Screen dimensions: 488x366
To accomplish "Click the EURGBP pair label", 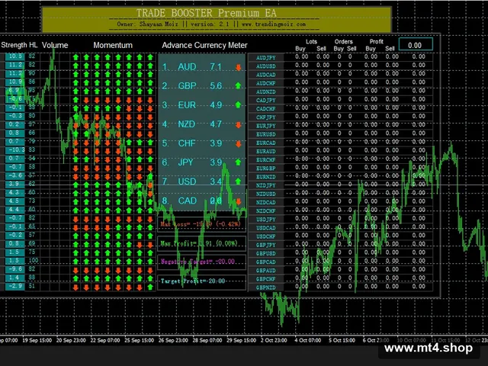I will [266, 169].
